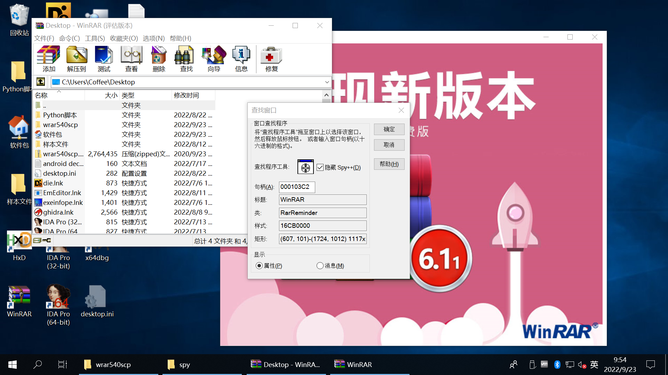Click the Delete (删除) toolbar icon
The height and width of the screenshot is (375, 668).
(159, 59)
